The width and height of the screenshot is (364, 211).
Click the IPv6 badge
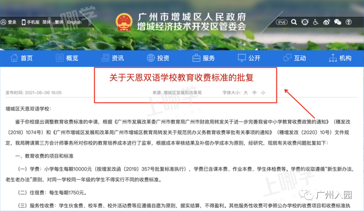pos(282,22)
